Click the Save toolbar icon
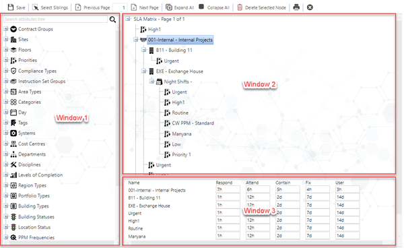Viewport: 404px width, 248px height. (11, 7)
